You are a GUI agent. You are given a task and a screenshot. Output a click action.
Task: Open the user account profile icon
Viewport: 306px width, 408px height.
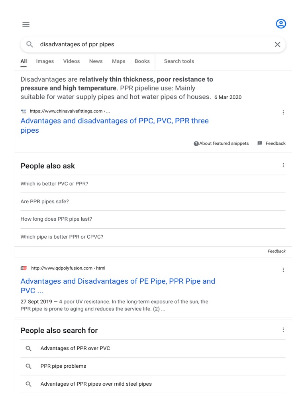coord(281,24)
